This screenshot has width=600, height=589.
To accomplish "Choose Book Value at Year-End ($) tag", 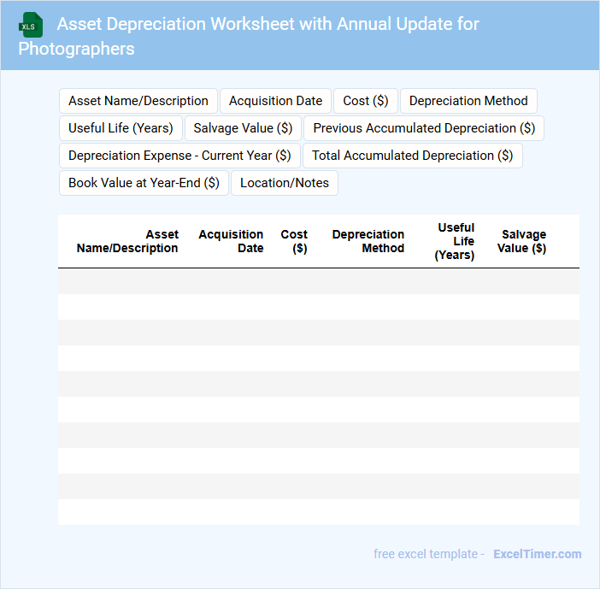I will tap(144, 183).
